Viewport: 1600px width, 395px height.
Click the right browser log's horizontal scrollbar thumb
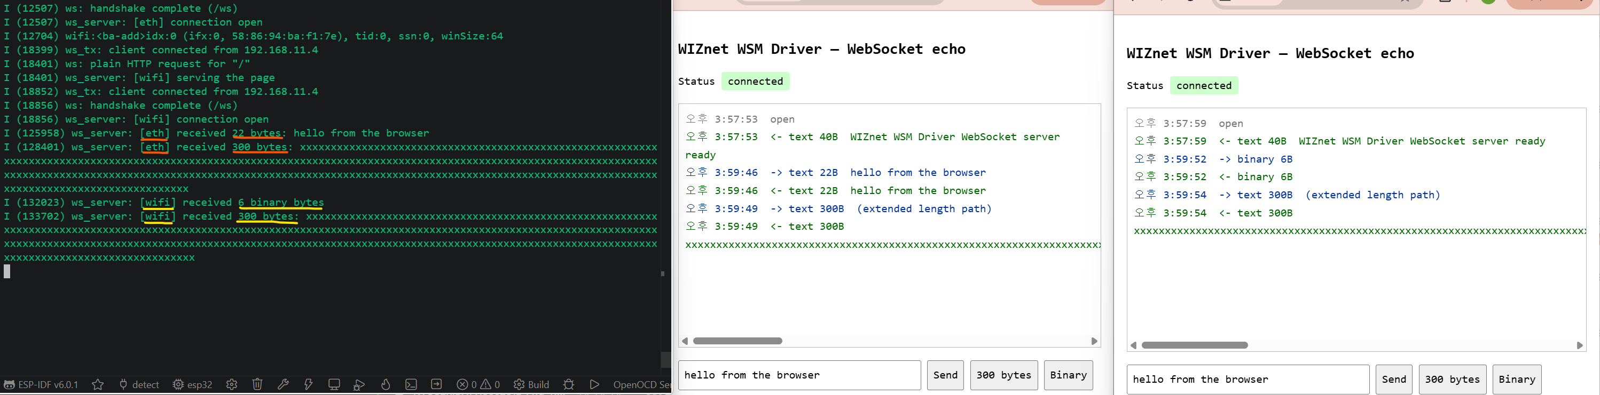[x=1195, y=345]
